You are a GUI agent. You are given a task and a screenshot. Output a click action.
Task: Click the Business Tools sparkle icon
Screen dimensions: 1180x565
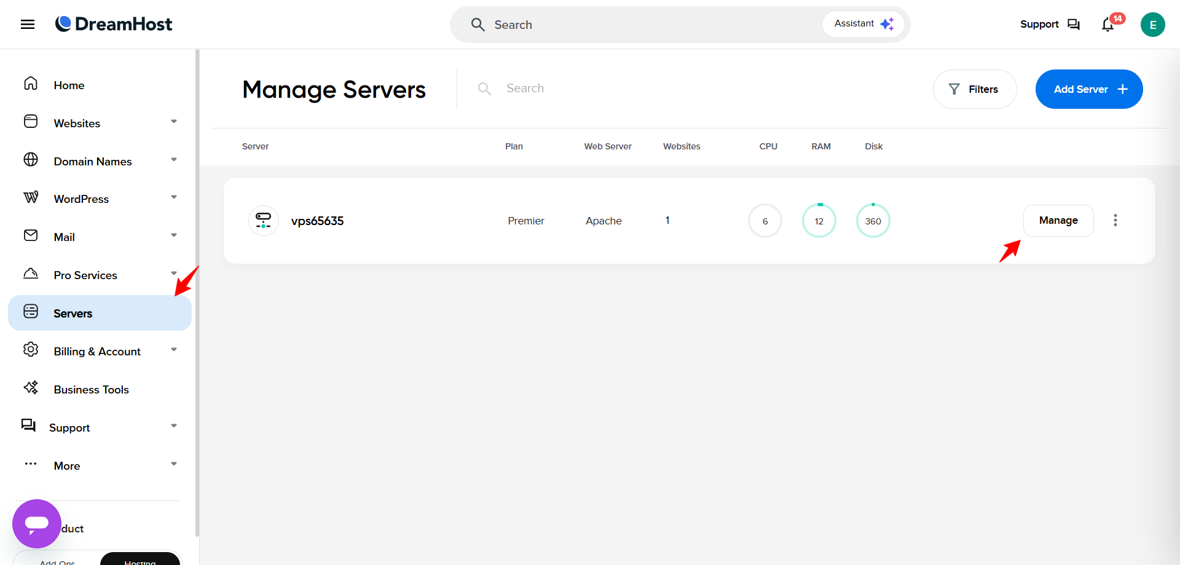pyautogui.click(x=31, y=388)
